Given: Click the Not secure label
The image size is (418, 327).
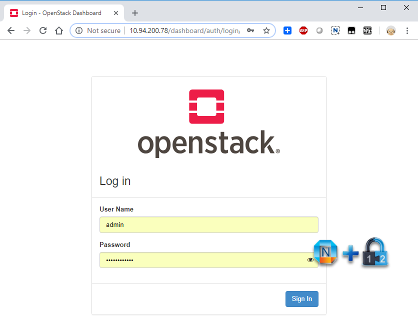Looking at the screenshot, I should (103, 30).
